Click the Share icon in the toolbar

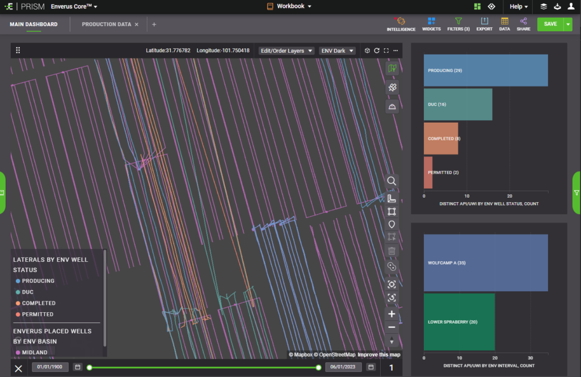point(523,22)
